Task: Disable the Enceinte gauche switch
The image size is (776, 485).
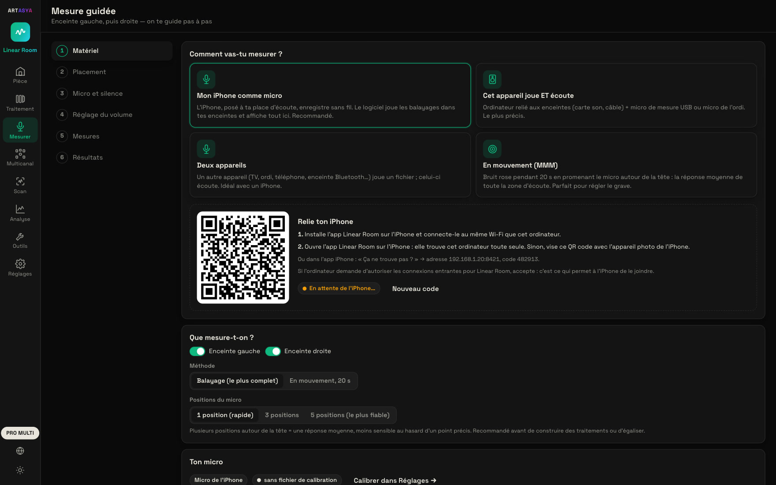Action: click(x=198, y=351)
